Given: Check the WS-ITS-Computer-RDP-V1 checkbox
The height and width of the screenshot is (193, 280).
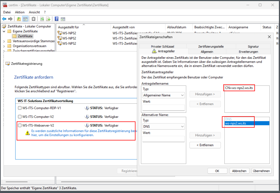Looking at the screenshot, I should click(x=20, y=108).
